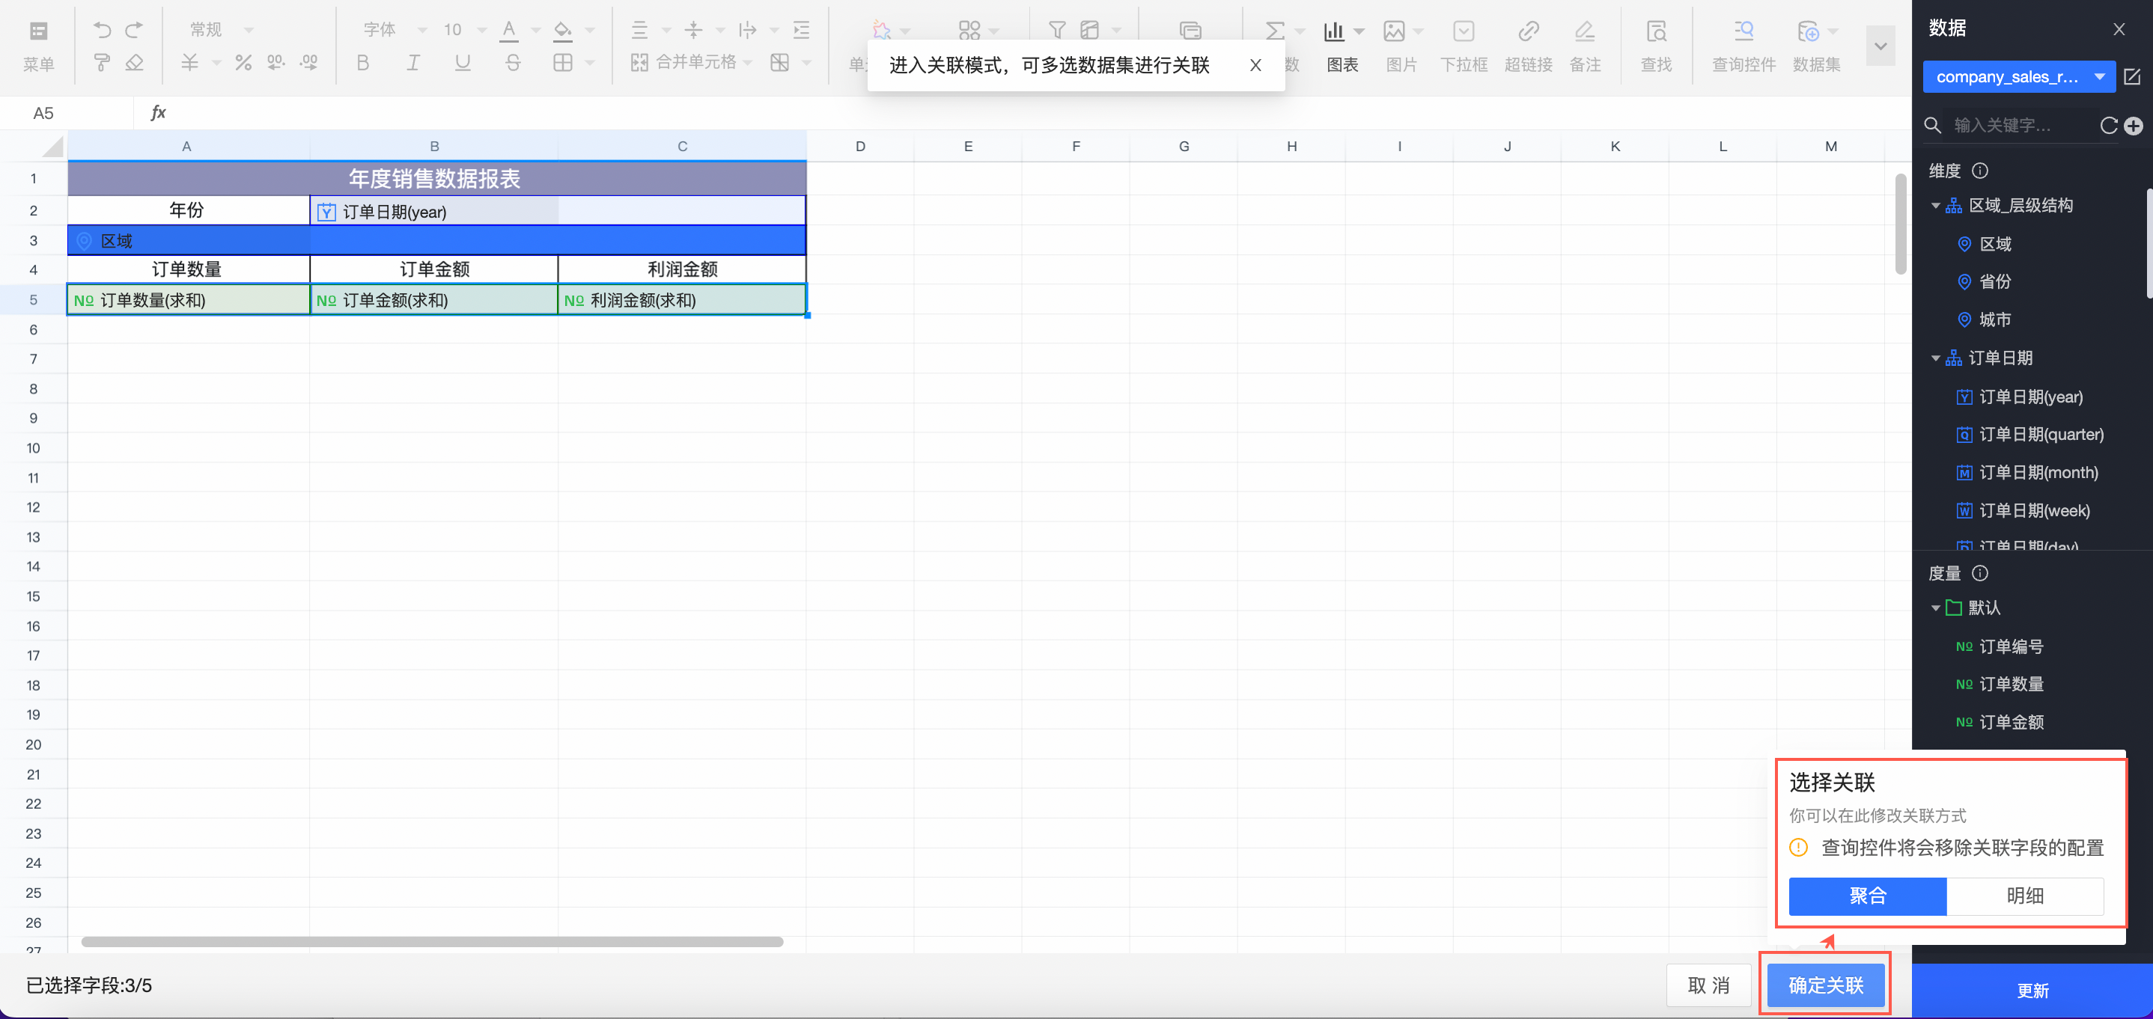The image size is (2153, 1019).
Task: Click the eraser clear-format icon
Action: 135,63
